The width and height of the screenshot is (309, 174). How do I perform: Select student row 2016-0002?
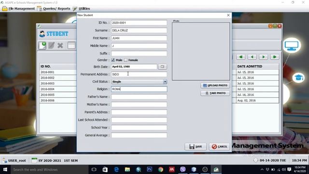(x=58, y=78)
